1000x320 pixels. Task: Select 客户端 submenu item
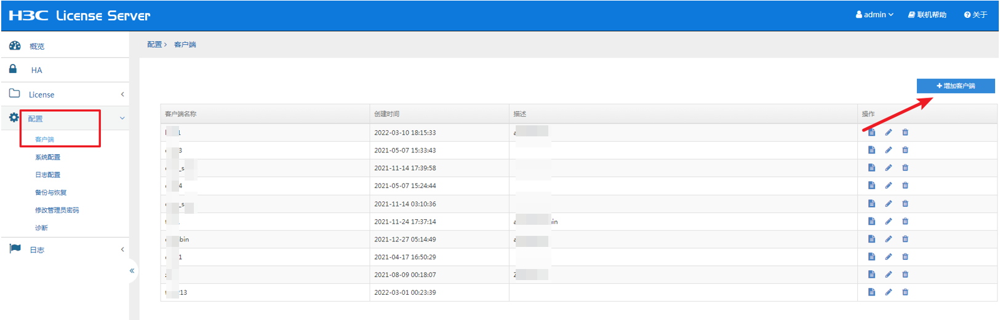(x=44, y=139)
